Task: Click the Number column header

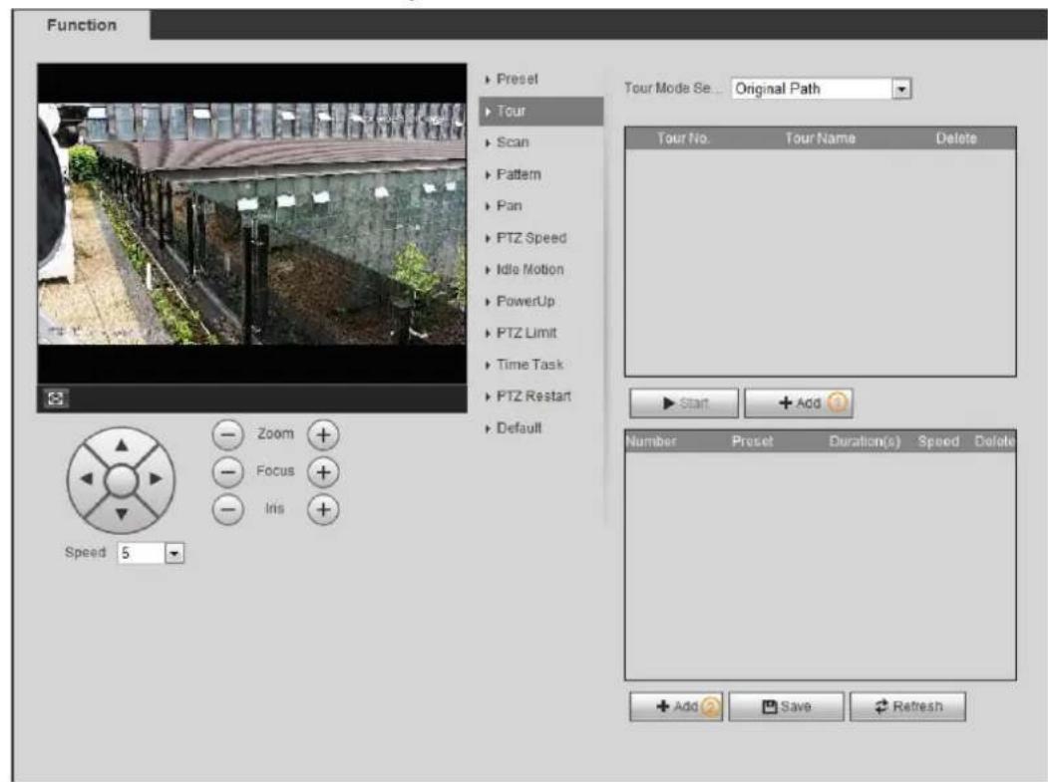Action: point(652,441)
